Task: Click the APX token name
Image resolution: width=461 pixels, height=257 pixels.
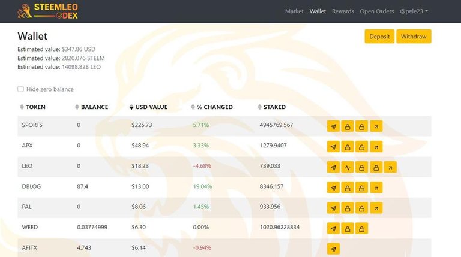Action: 27,146
